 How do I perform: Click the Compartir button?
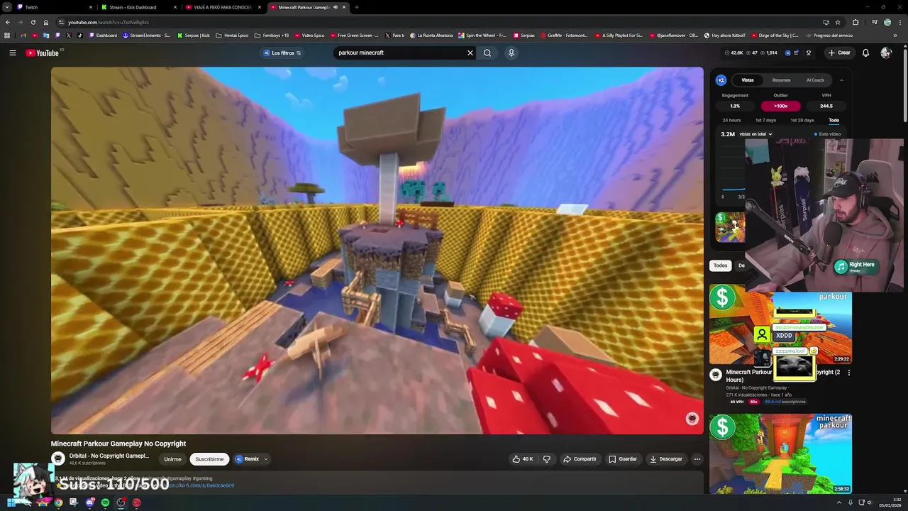[580, 459]
